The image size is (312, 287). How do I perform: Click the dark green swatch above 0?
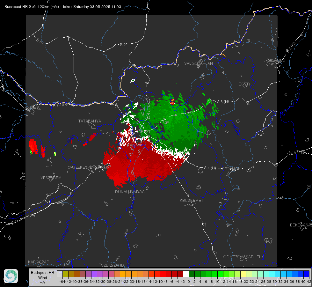[x=192, y=274]
